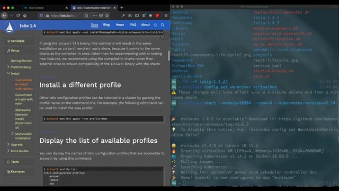Open tracking protection shield in address bar
The width and height of the screenshot is (339, 191).
(41, 15)
